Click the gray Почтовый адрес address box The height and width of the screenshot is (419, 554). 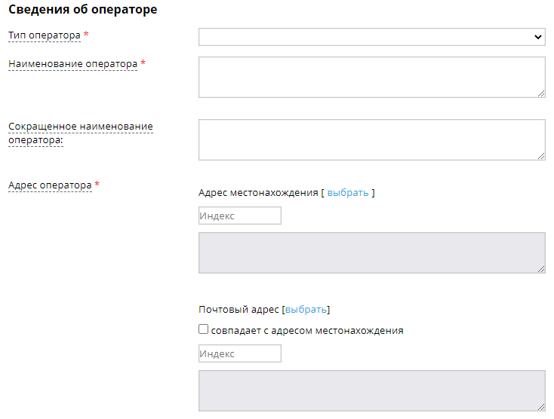click(371, 390)
